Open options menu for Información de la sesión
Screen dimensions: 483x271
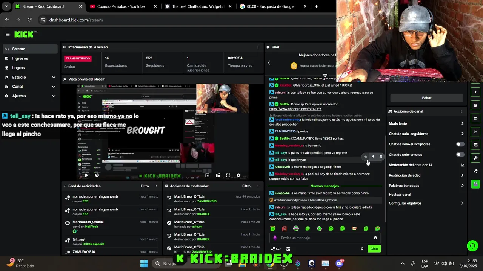[258, 47]
